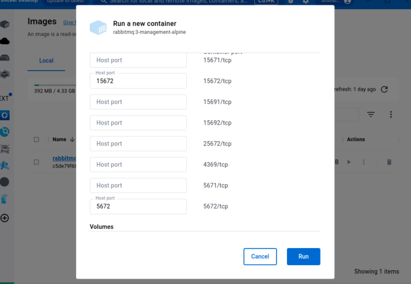Open the image list filter options
Viewport: 411px width, 284px height.
click(x=371, y=114)
